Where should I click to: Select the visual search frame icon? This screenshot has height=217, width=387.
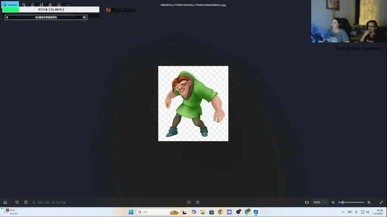189,203
